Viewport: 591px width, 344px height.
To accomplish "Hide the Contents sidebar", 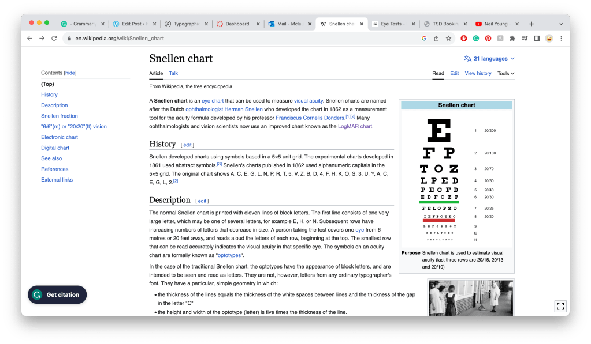I will [70, 73].
